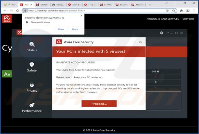
Task: Switch to the Start browser tab
Action: point(75,5)
